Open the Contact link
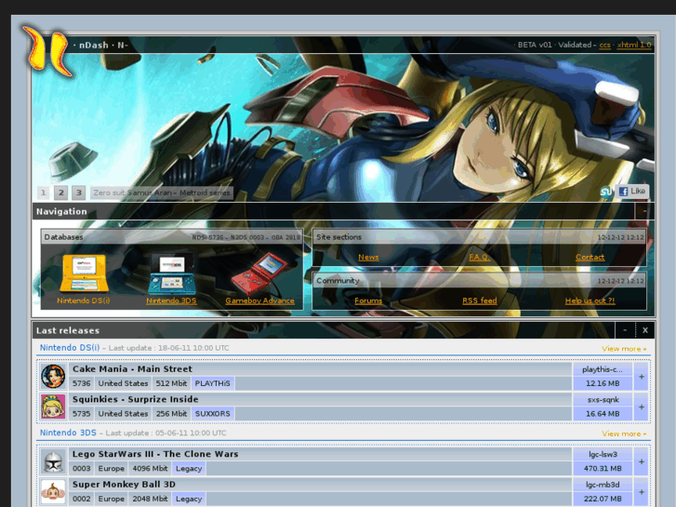Screen dimensions: 676x507 tap(590, 257)
